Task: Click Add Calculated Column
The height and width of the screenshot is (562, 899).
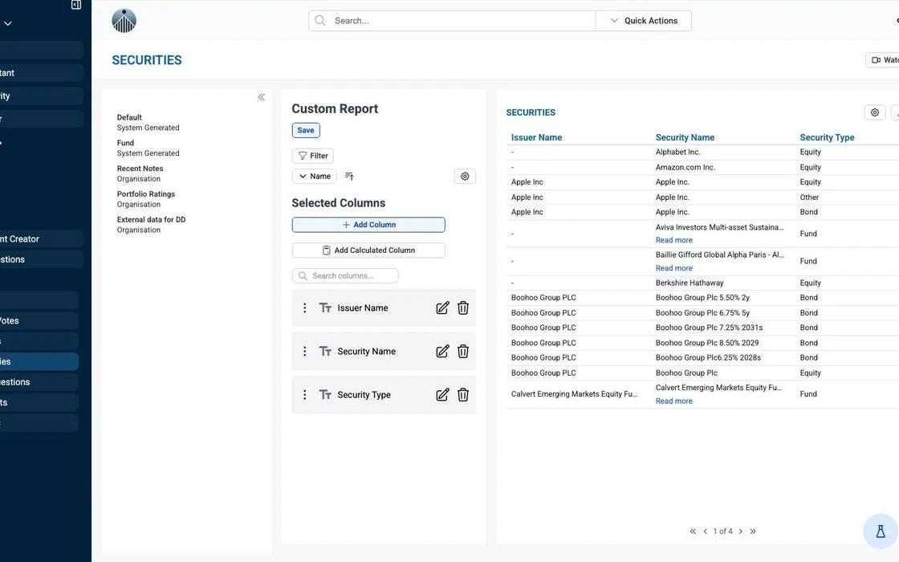Action: [x=368, y=250]
